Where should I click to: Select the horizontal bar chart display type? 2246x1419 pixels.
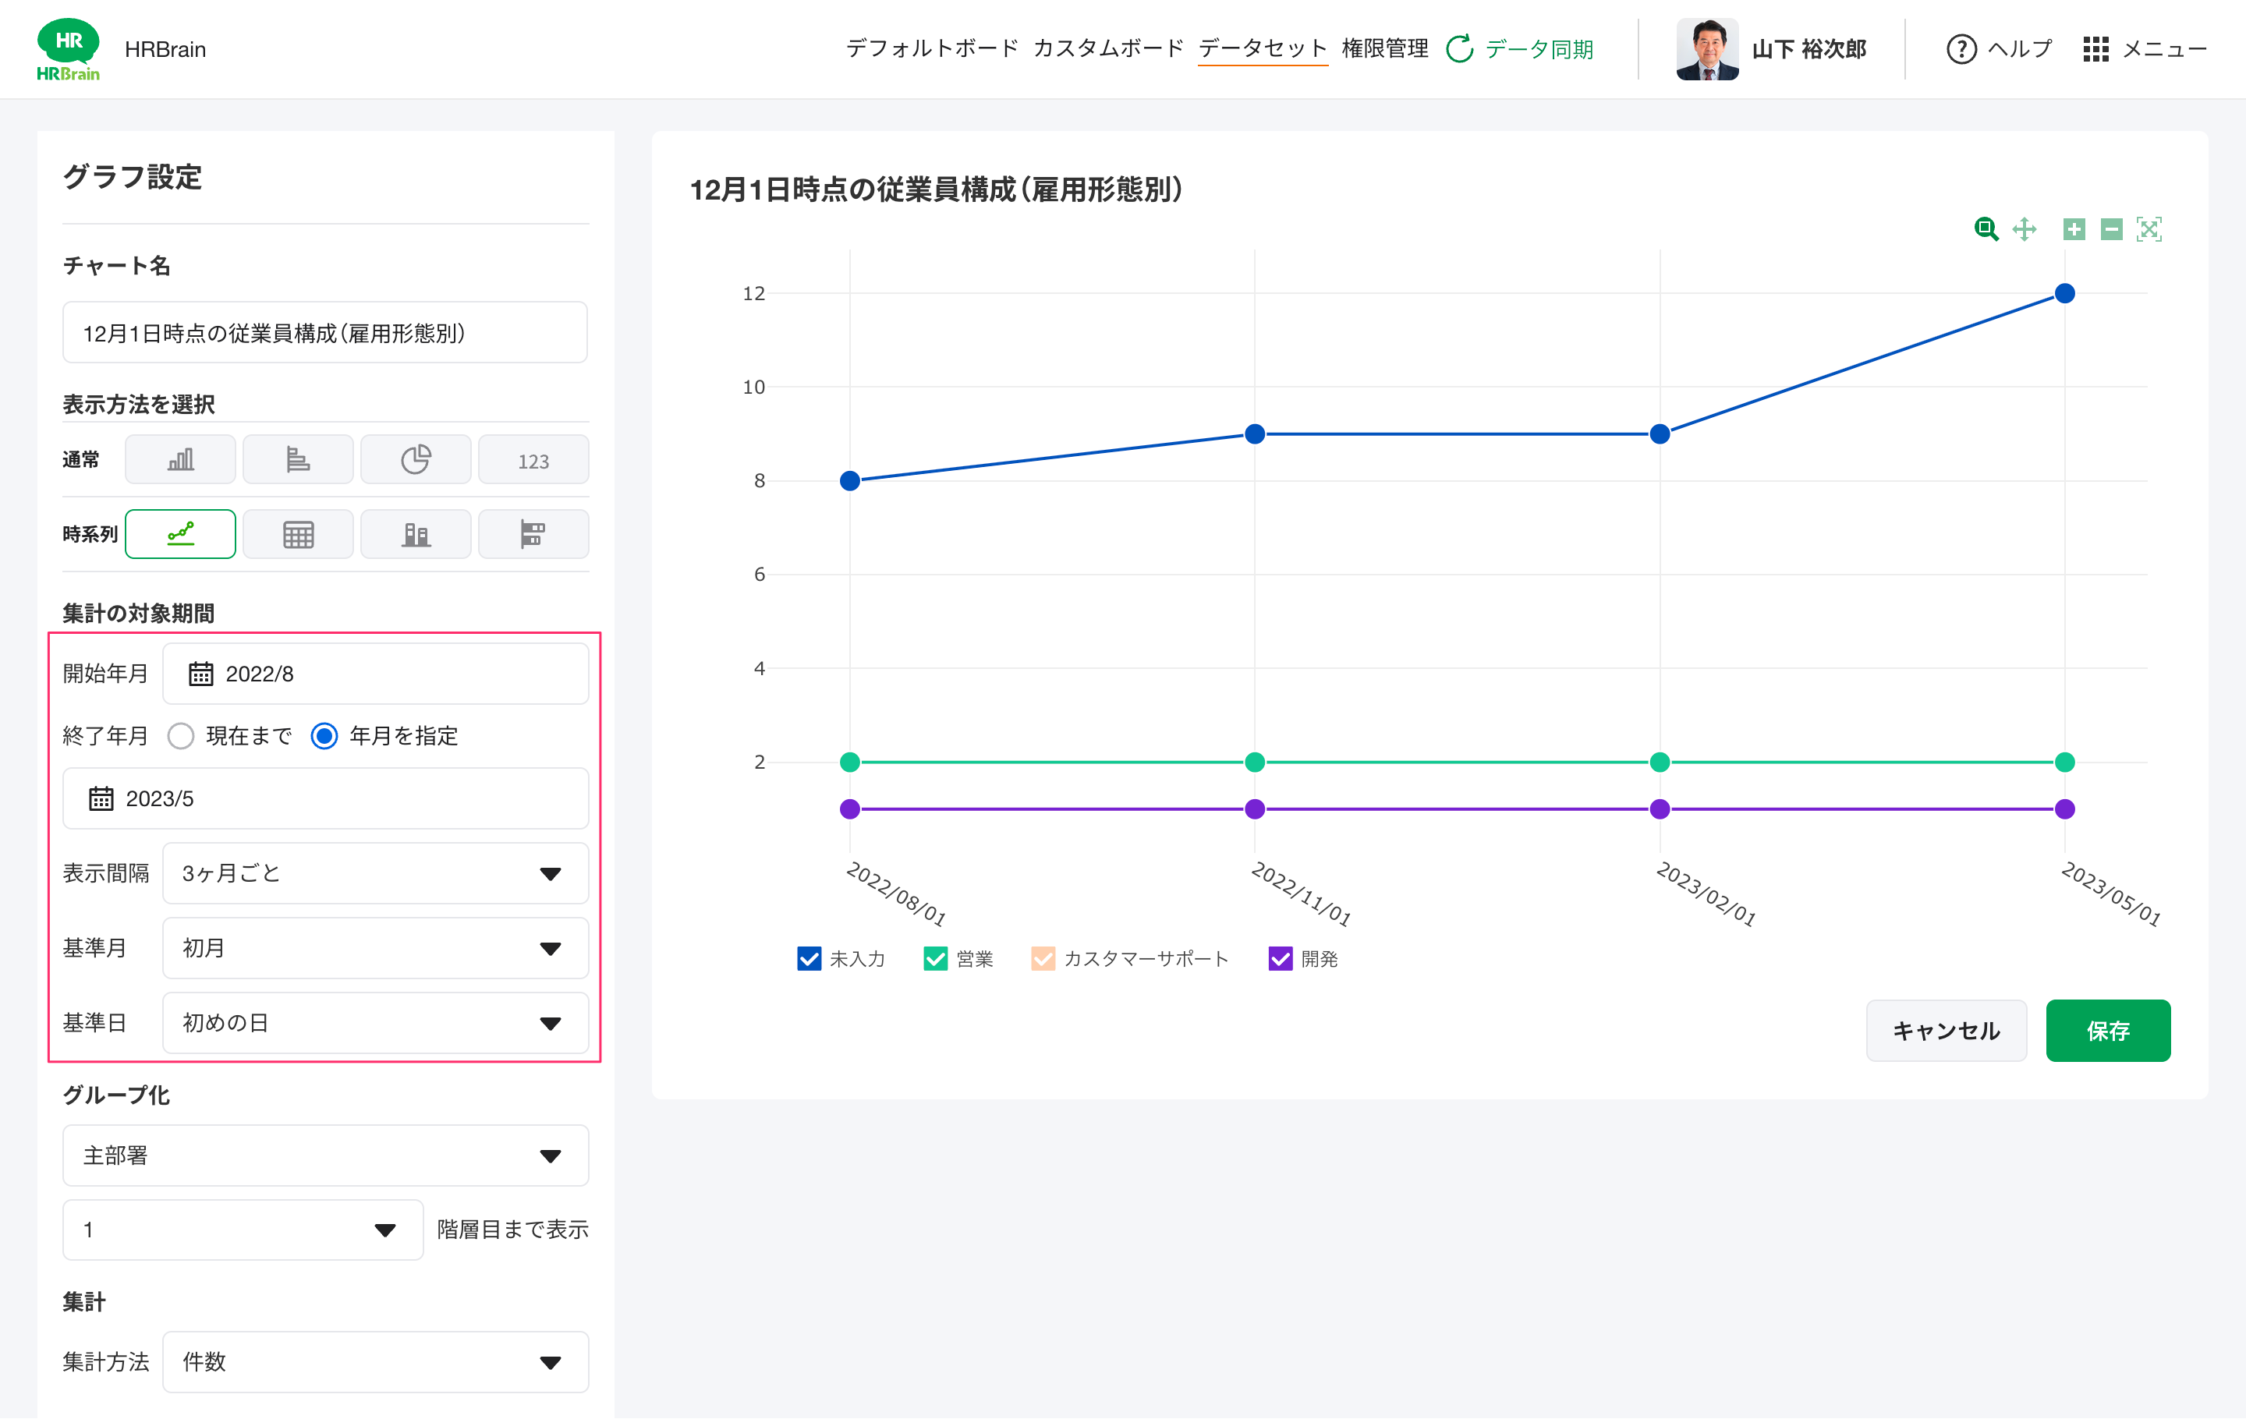coord(298,460)
